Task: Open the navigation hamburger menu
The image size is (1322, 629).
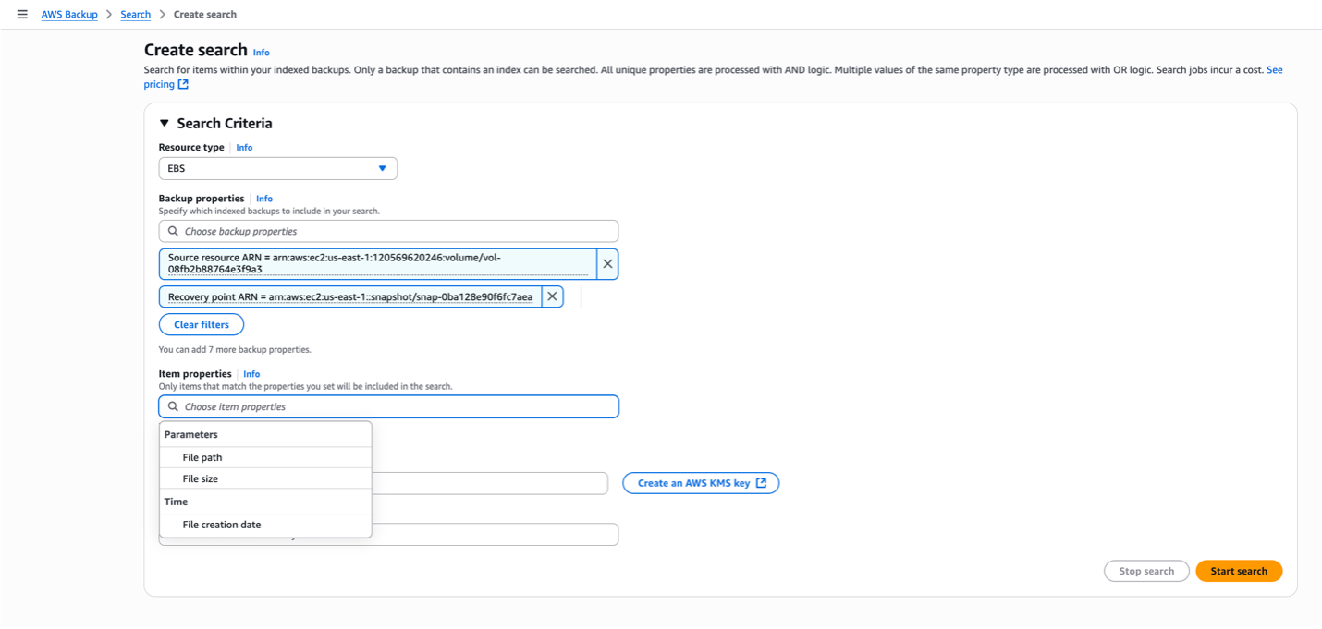Action: 22,14
